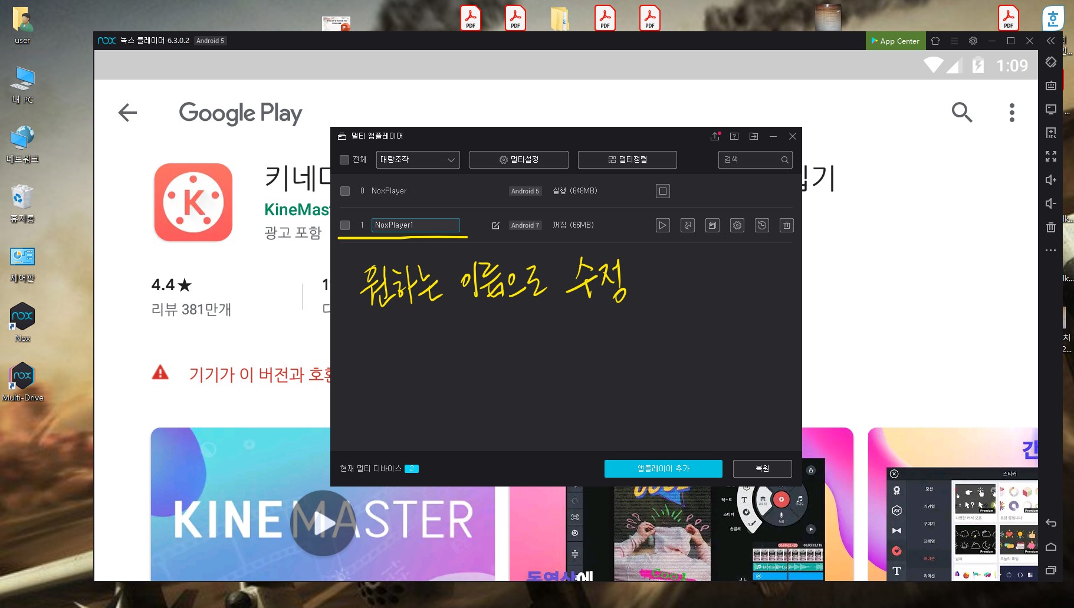Open My Computer screen icon in Nox sidebar

(x=1051, y=109)
